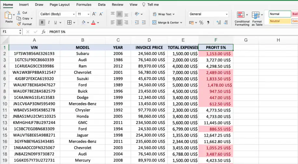Apply fill color paint bucket
298x164 pixels.
pyautogui.click(x=83, y=22)
